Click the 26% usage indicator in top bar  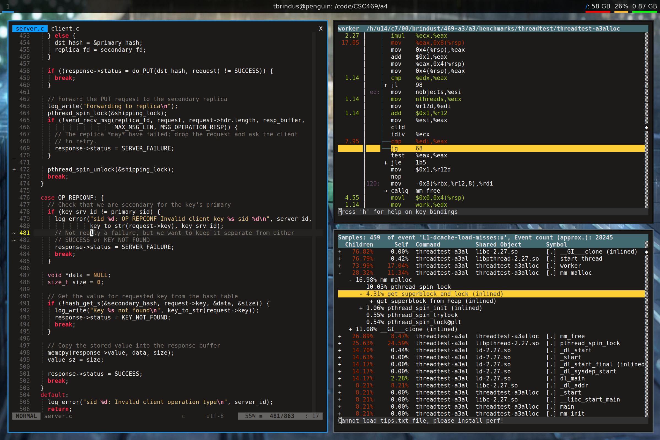coord(621,6)
